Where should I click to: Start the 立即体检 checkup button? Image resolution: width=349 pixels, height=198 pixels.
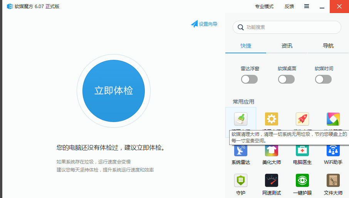[x=114, y=91]
